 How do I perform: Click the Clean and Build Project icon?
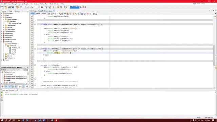[50, 7]
